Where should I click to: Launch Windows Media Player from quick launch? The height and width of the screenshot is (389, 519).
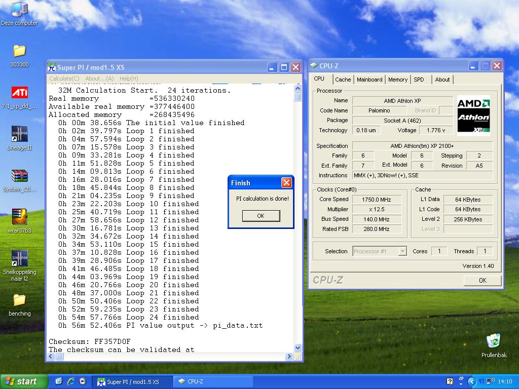(83, 381)
